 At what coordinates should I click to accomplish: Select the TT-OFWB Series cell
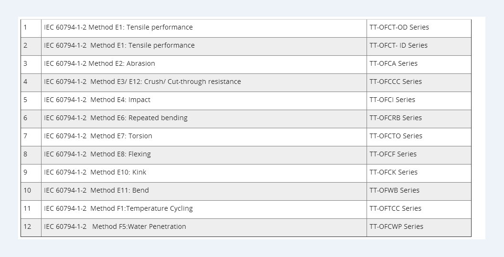click(394, 191)
